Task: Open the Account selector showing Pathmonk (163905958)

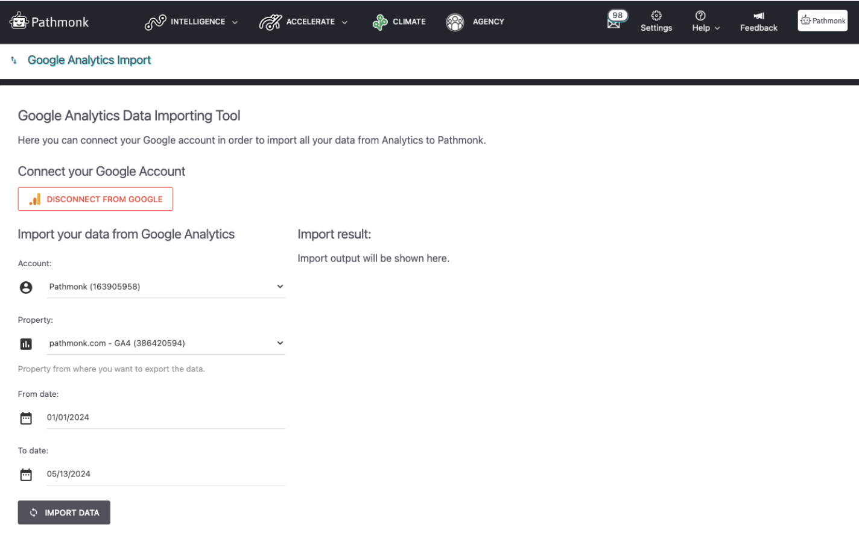Action: tap(166, 287)
